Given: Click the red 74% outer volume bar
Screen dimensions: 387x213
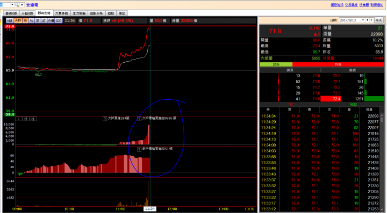Looking at the screenshot, I should pyautogui.click(x=338, y=64).
